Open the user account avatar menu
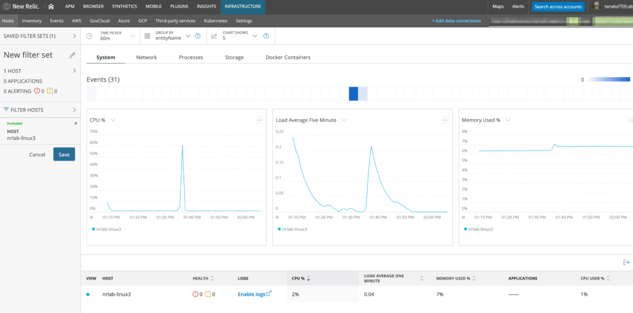 click(x=597, y=6)
